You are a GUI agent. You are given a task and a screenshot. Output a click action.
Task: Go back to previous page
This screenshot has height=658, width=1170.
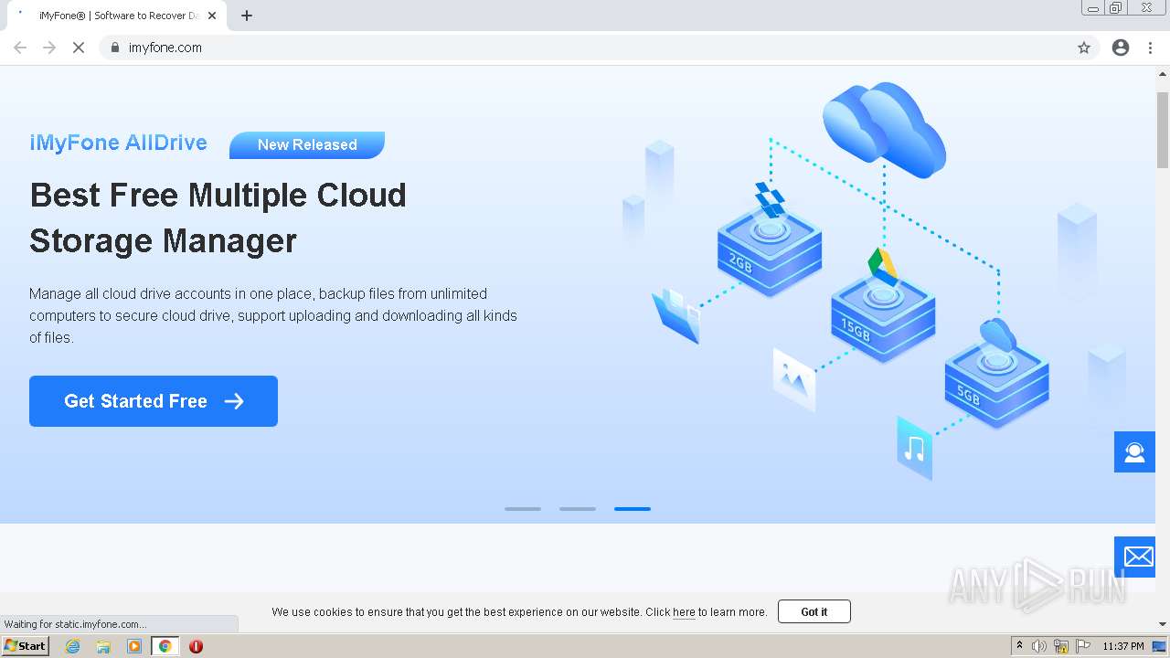tap(20, 48)
